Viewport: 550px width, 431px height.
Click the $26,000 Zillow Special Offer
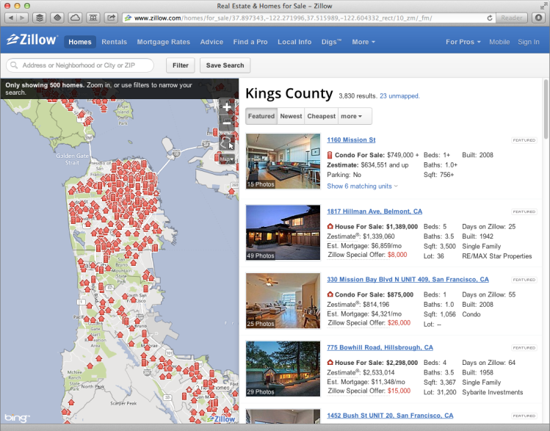click(x=399, y=323)
